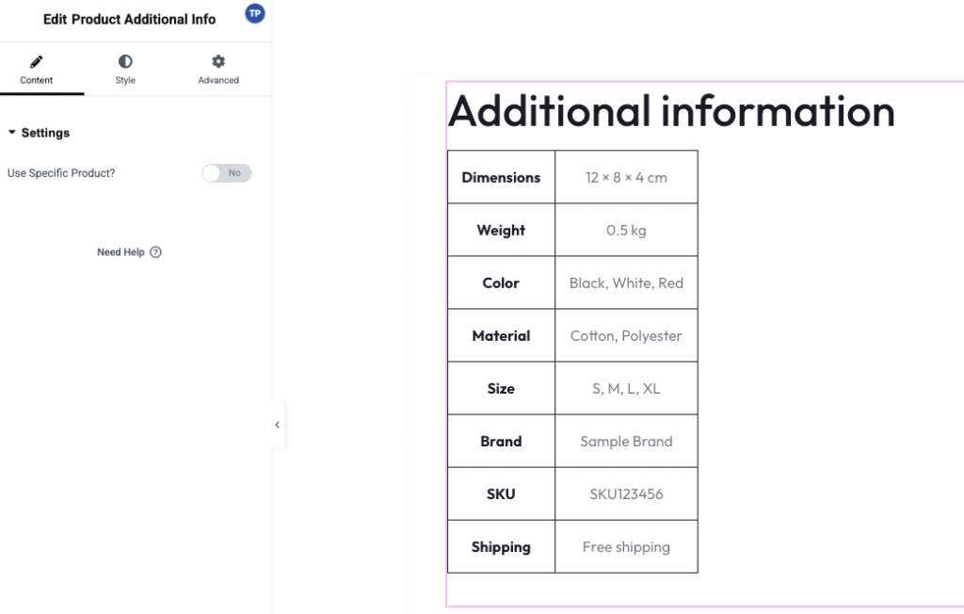964x614 pixels.
Task: Collapse the Settings section arrow
Action: coord(11,133)
